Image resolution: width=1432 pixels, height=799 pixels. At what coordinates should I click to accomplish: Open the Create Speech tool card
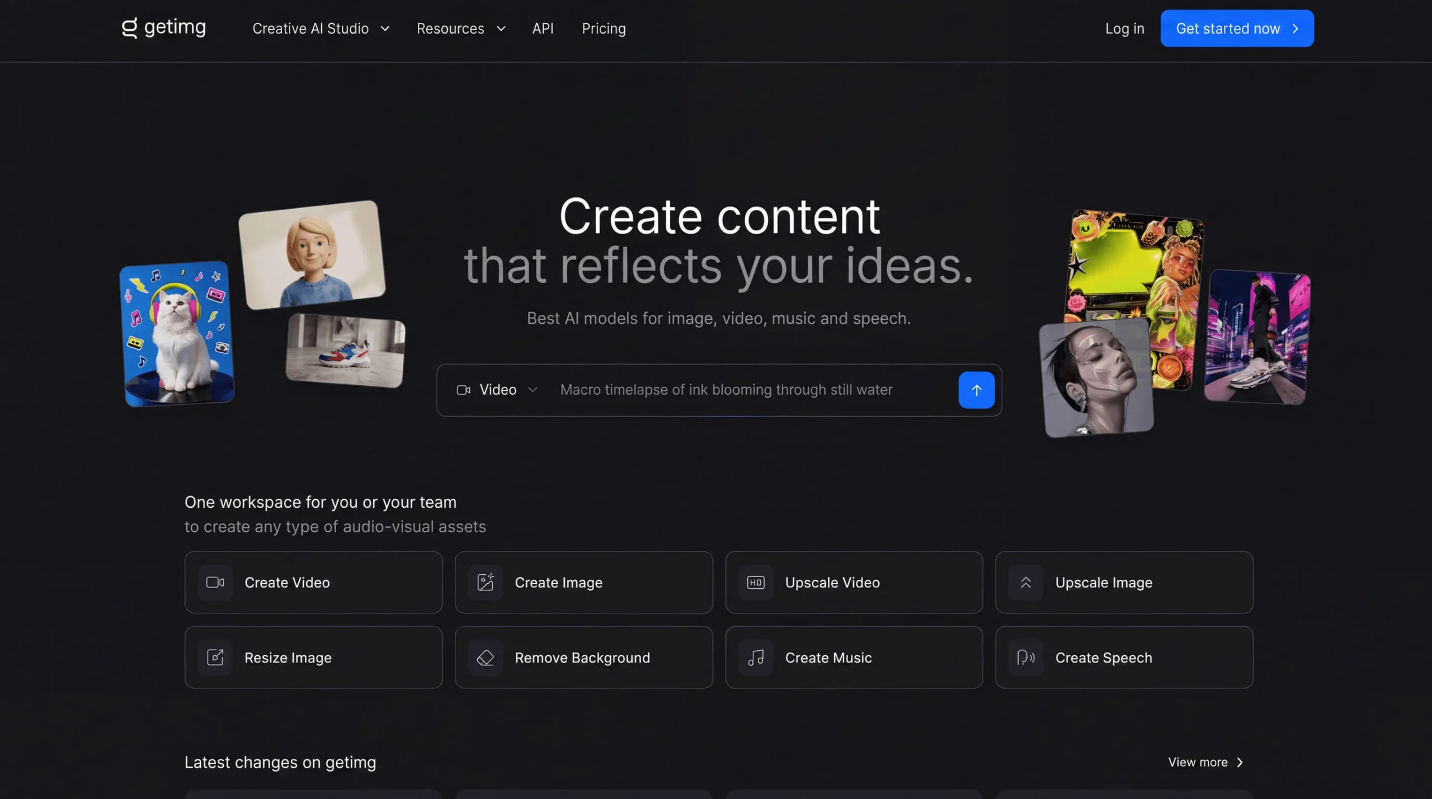(1124, 657)
